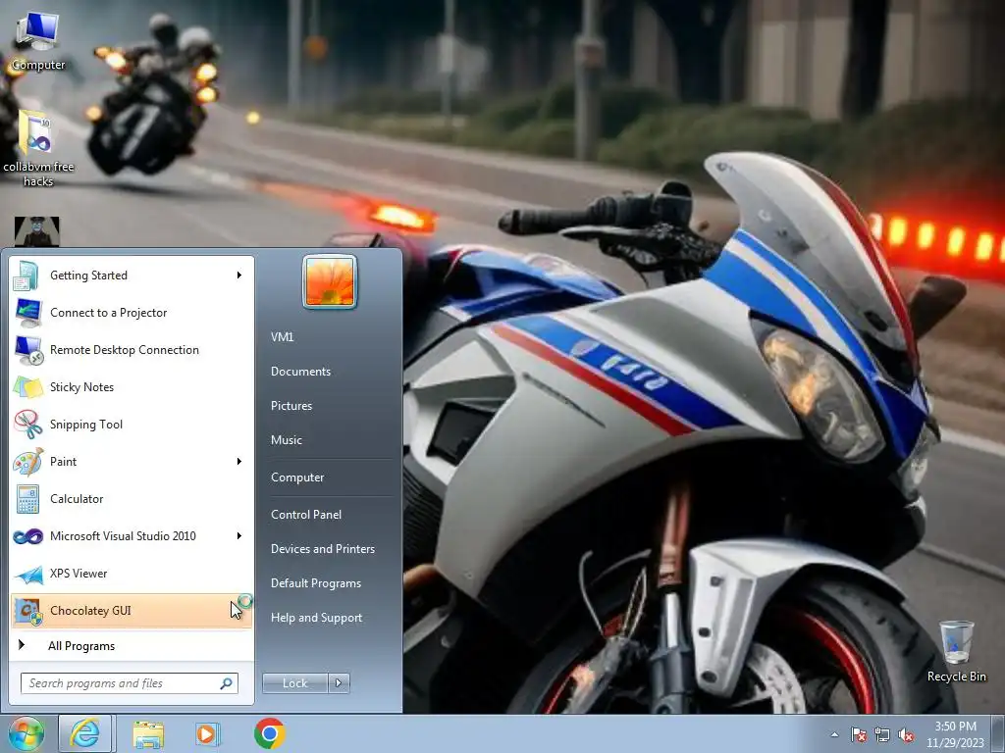Image resolution: width=1005 pixels, height=753 pixels.
Task: Open the collabvm free hacks desktop shortcut
Action: [x=38, y=148]
